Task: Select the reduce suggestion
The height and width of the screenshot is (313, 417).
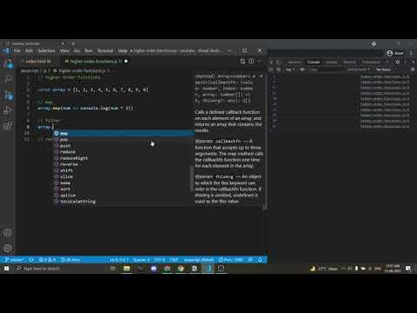Action: pyautogui.click(x=123, y=152)
